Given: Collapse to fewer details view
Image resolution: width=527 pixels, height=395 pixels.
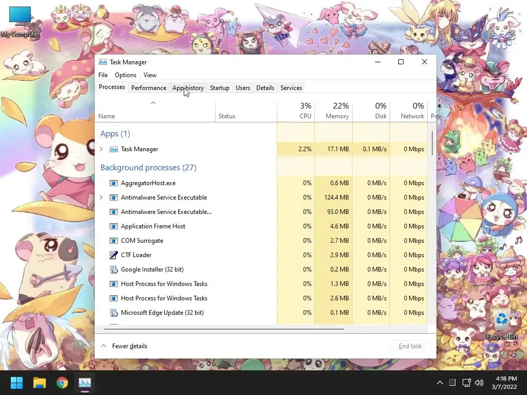Looking at the screenshot, I should pos(124,346).
